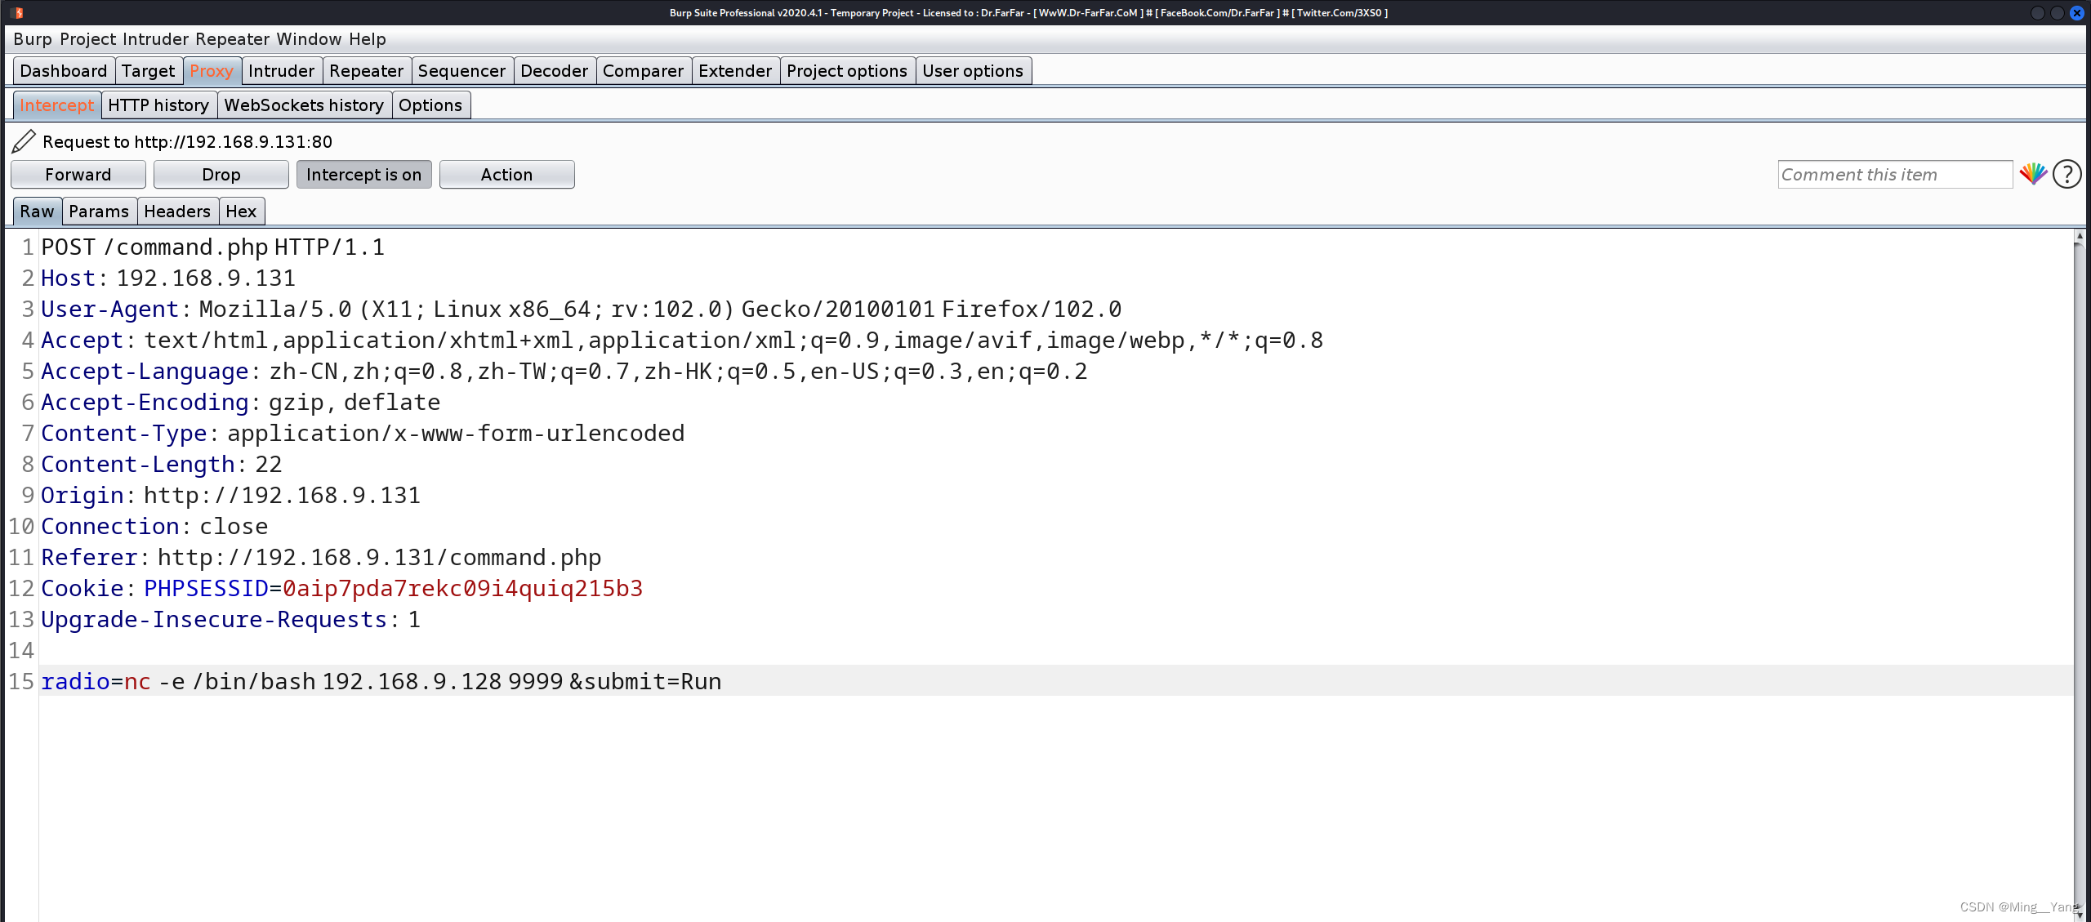Click the Comment this item field
Viewport: 2091px width, 922px height.
1895,174
